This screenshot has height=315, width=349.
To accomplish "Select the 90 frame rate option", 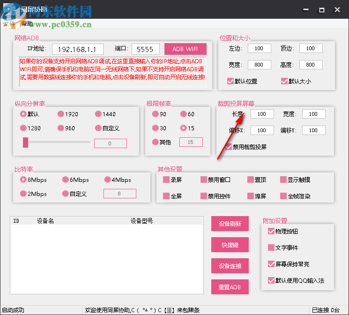I will 155,114.
